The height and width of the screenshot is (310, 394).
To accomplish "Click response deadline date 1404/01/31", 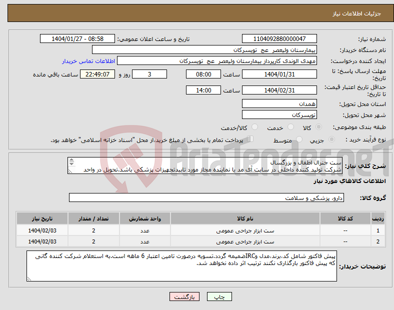I will [279, 74].
